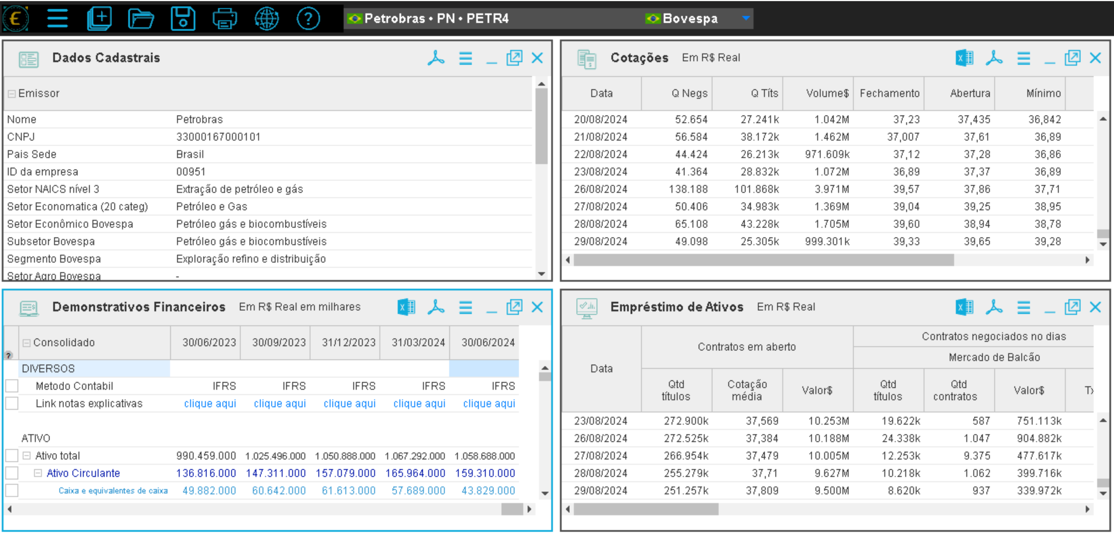The height and width of the screenshot is (535, 1114).
Task: Open the Bovespa exchange dropdown arrow
Action: click(745, 19)
